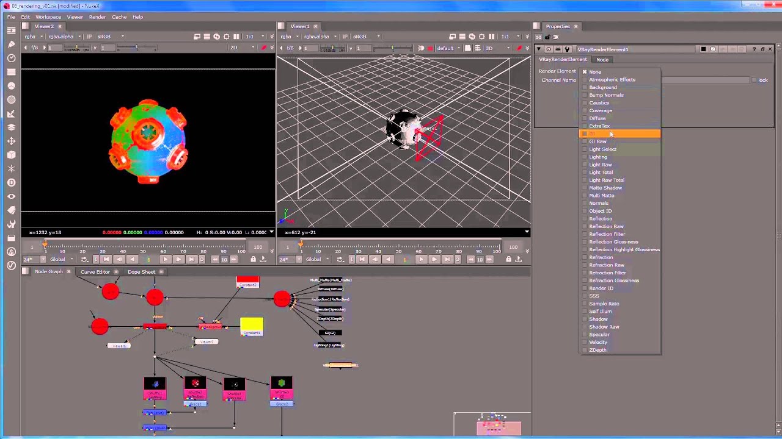Play forward in Viewer2 timeline

[165, 259]
